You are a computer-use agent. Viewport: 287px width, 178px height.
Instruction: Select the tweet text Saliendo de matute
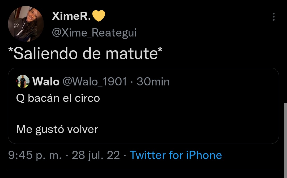85,53
